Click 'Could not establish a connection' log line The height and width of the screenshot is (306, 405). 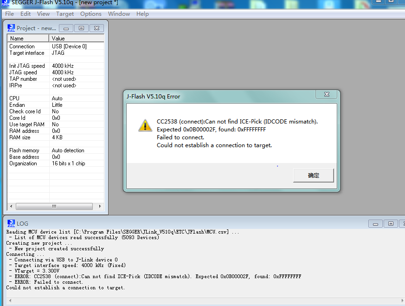(65, 287)
